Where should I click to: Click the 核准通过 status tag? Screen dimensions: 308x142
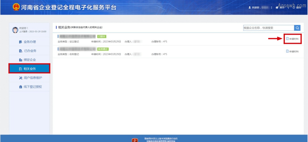click(103, 49)
